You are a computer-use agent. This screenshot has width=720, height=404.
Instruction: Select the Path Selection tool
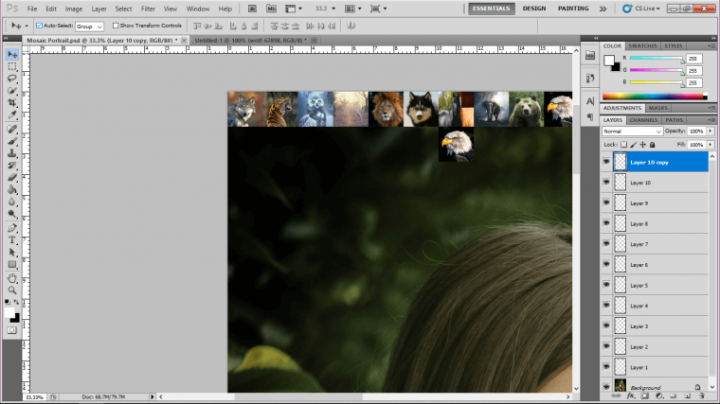tap(12, 253)
